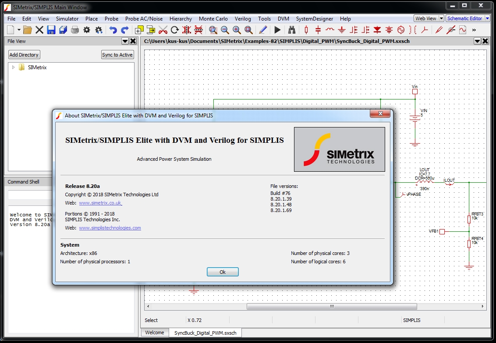
Task: Click the scrollbar right arrow
Action: pos(482,306)
